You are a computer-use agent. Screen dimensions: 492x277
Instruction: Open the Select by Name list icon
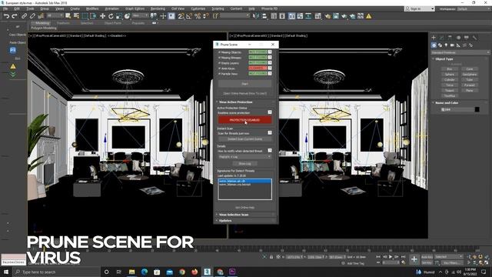point(76,16)
